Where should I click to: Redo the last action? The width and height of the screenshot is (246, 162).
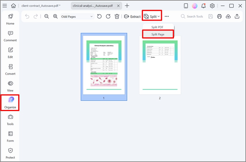pyautogui.click(x=36, y=16)
